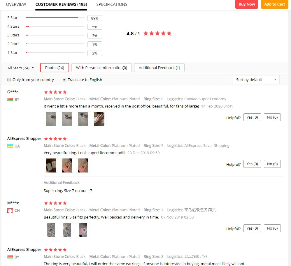The width and height of the screenshot is (291, 266).
Task: Click the Buy Now button
Action: (247, 4)
